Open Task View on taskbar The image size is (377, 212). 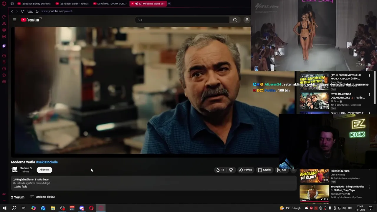(x=24, y=208)
